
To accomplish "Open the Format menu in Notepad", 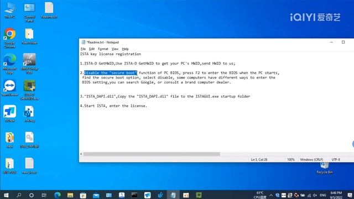I will coord(103,49).
